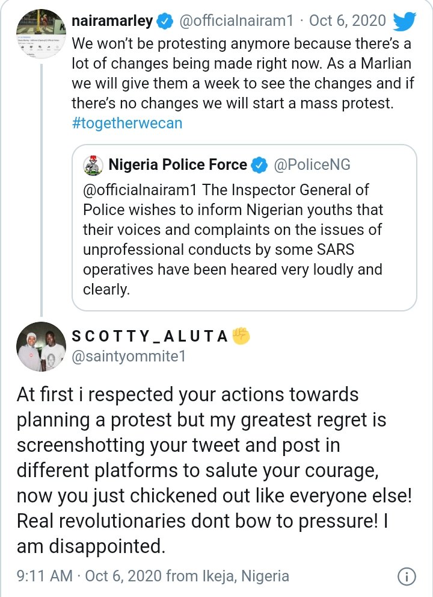
Task: Click the Oct 6, 2020 header date
Action: pyautogui.click(x=347, y=21)
